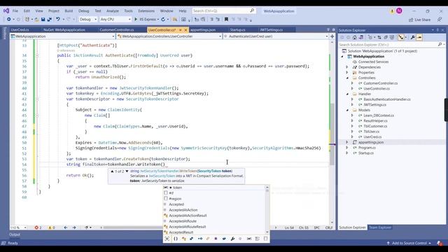Click the namespaces braces filter in IntelliSense
448x252 pixels.
click(x=176, y=239)
